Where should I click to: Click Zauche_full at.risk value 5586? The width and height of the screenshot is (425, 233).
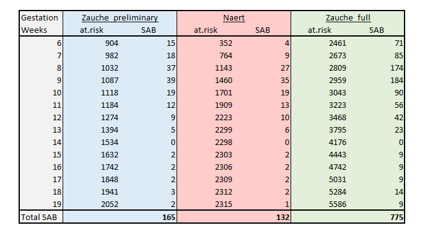(x=338, y=204)
